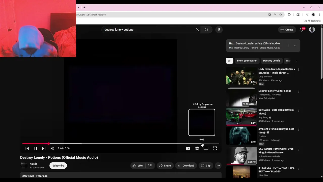The image size is (323, 182).
Task: Open the Create menu
Action: (x=287, y=30)
